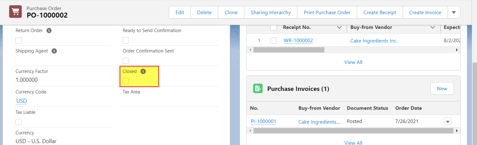Click invoices scrollbar right arrow
Screen dimensions: 477x145
(x=457, y=131)
